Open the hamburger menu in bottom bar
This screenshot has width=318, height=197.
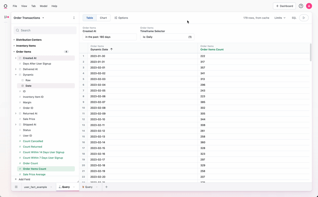point(16,187)
